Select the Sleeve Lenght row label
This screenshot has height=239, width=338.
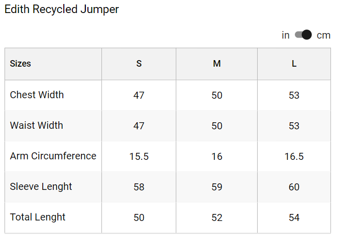click(x=41, y=187)
